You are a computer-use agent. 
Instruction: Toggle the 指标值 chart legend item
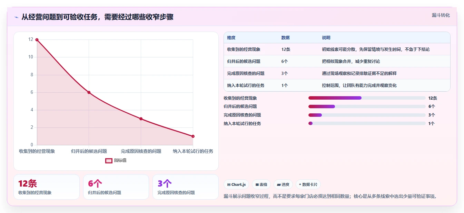(x=116, y=160)
